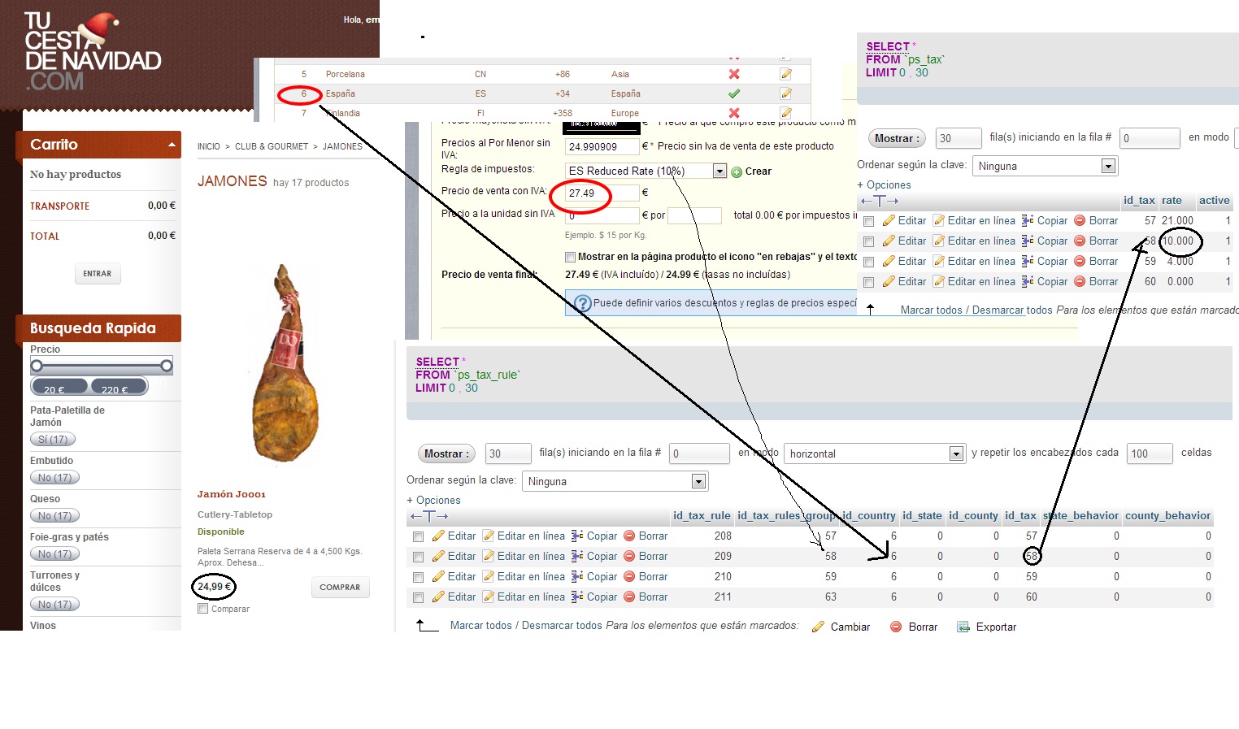Toggle the red X status for Finlandia

pyautogui.click(x=734, y=113)
